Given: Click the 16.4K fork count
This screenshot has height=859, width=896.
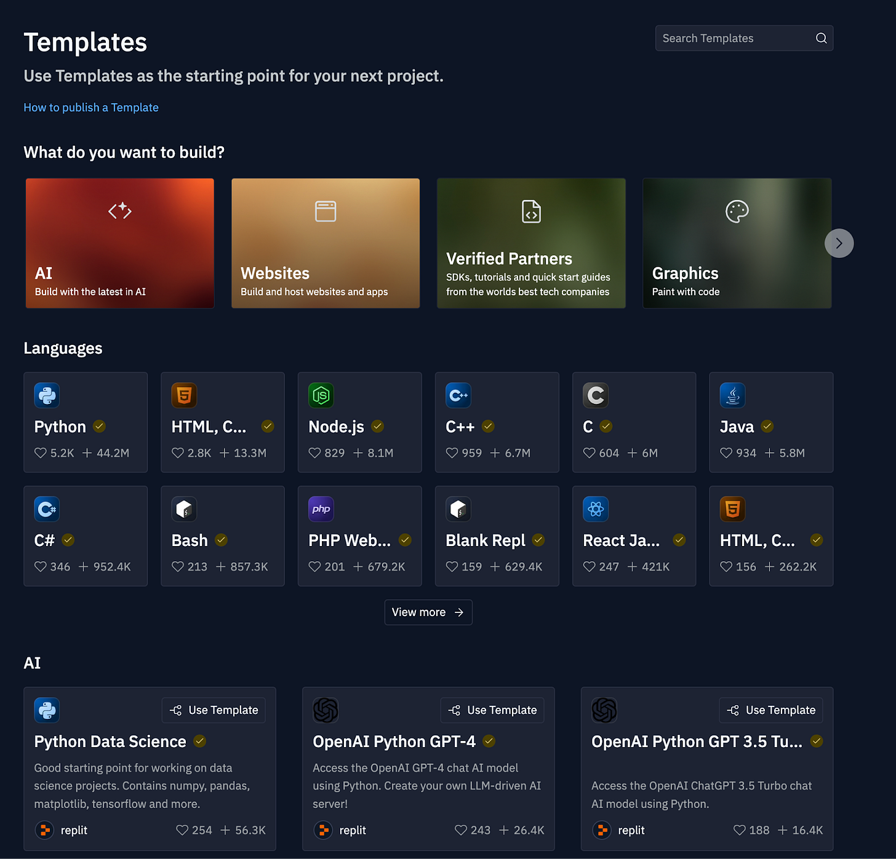Looking at the screenshot, I should [x=808, y=830].
